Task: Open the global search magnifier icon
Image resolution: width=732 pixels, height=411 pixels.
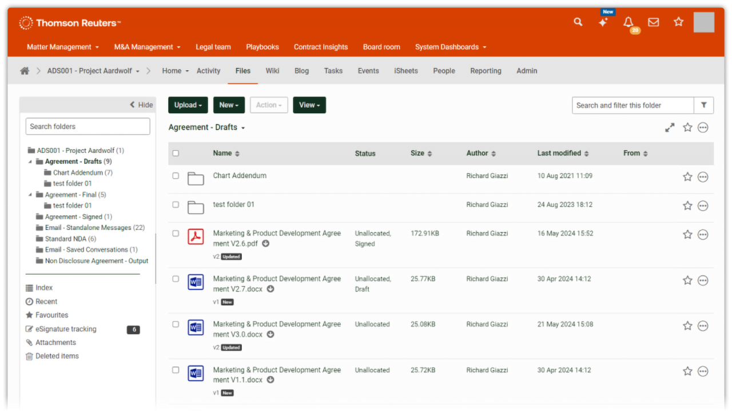Action: pyautogui.click(x=578, y=22)
